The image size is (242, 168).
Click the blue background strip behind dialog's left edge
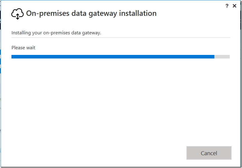[x=0, y=61]
